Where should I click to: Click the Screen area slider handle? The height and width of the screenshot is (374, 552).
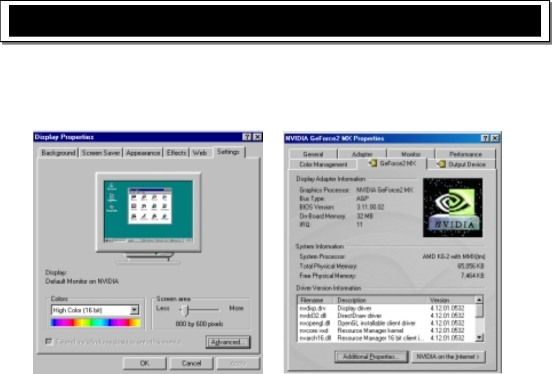click(x=185, y=311)
